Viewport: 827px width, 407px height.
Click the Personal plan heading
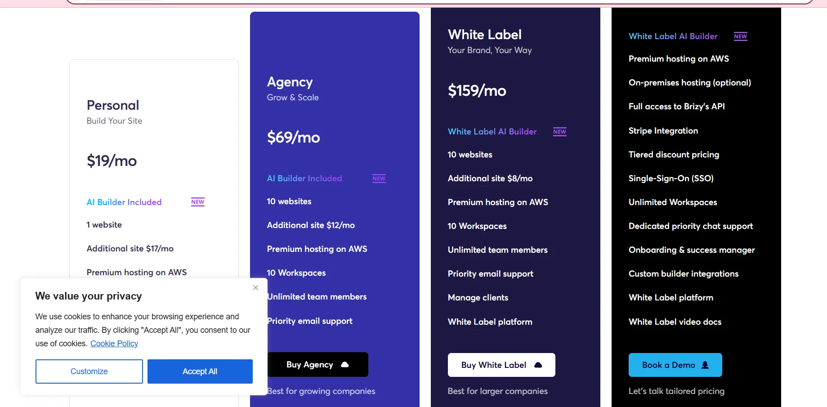113,105
